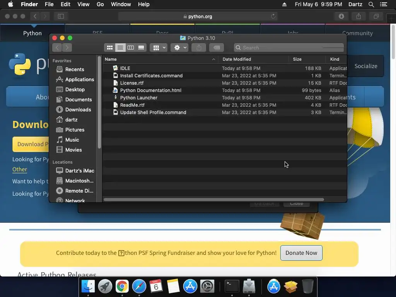This screenshot has width=396, height=297.
Task: Click Safari share icon
Action: point(358,16)
